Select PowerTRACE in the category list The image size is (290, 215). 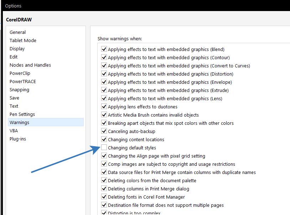pos(23,81)
